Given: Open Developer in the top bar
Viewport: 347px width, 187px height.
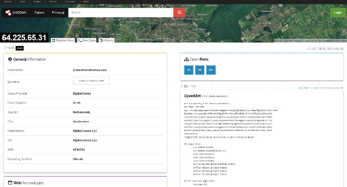Looking at the screenshot, I should click(70, 2).
